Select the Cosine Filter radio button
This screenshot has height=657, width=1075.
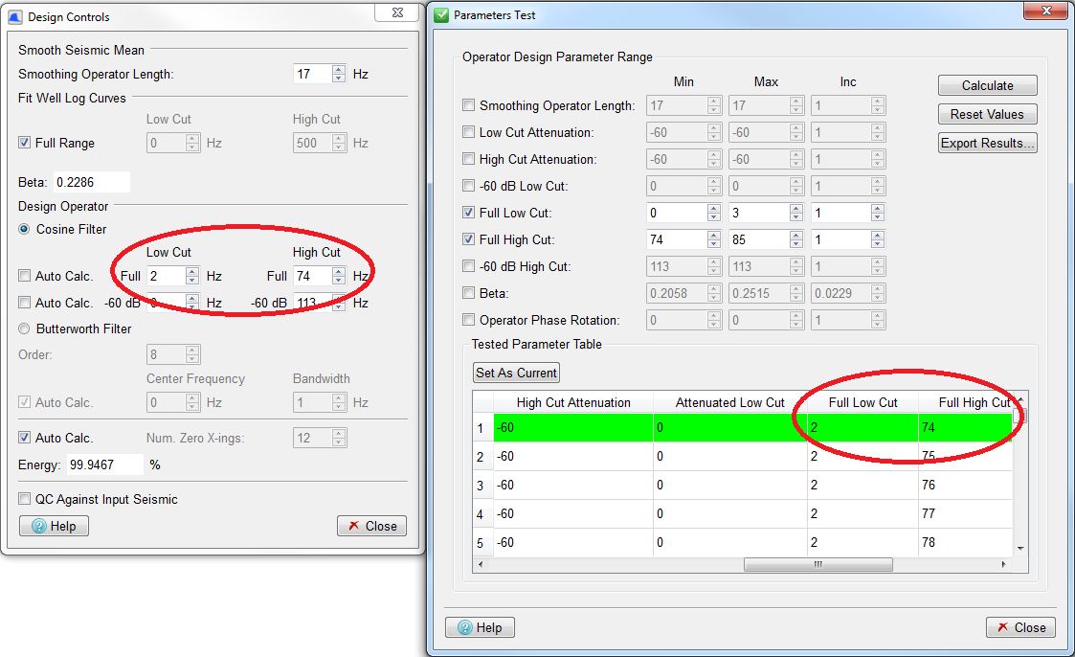(x=24, y=229)
